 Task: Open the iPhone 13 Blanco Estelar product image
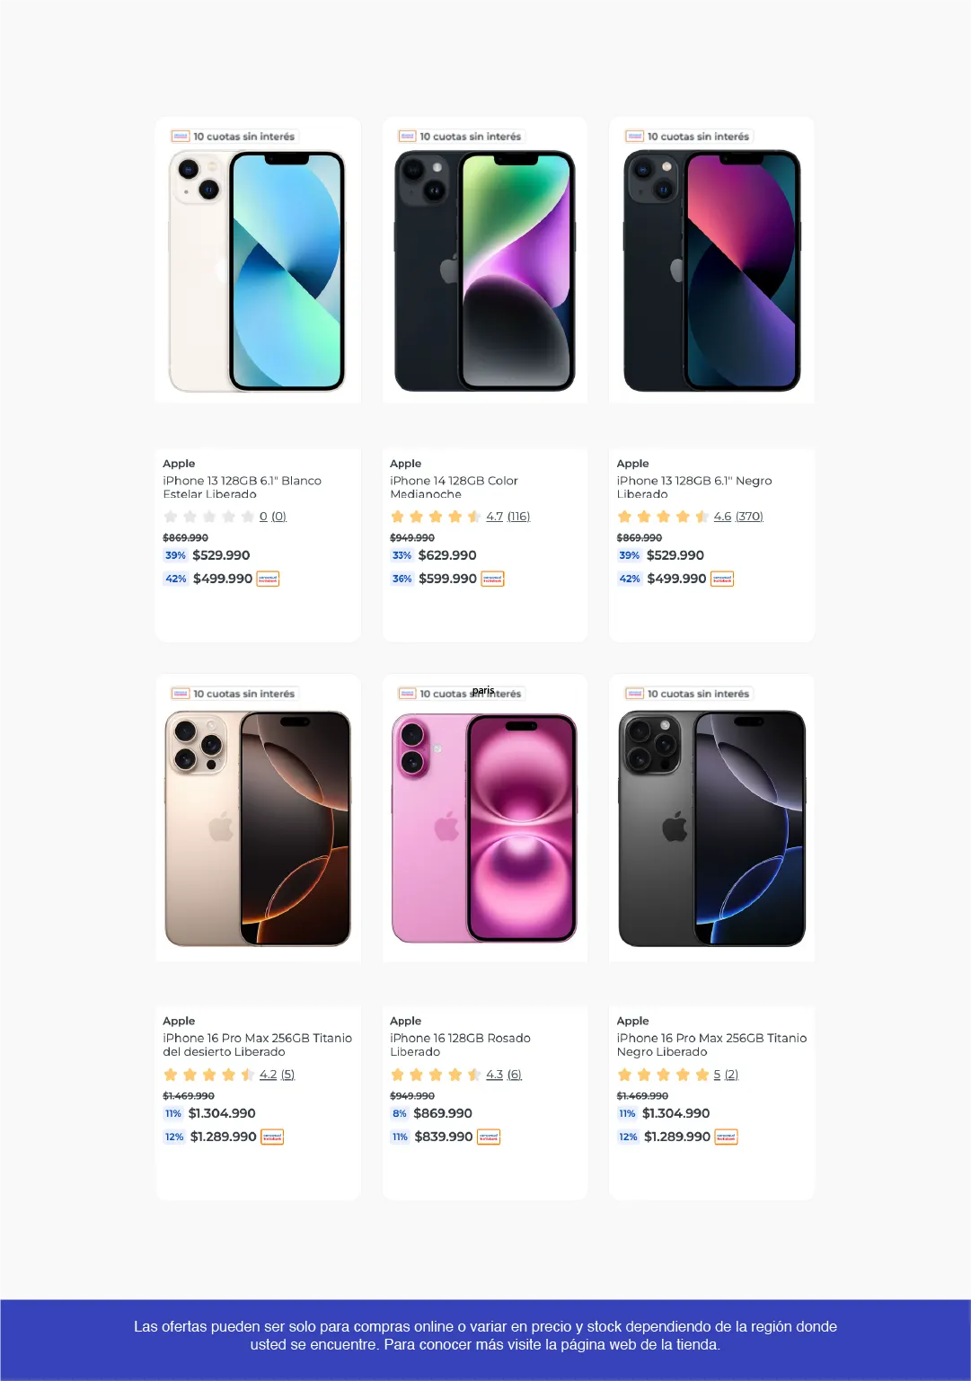[258, 270]
